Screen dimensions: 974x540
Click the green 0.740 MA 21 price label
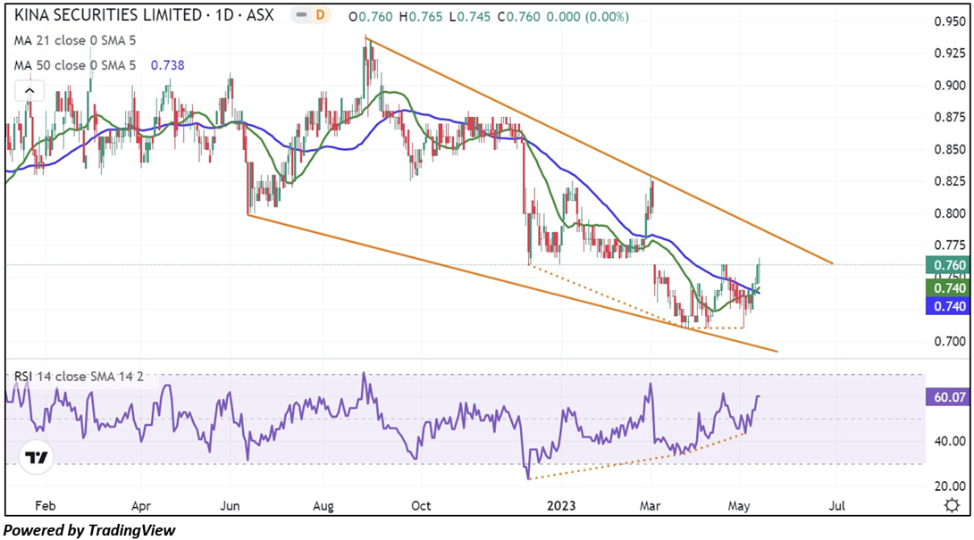[x=947, y=287]
